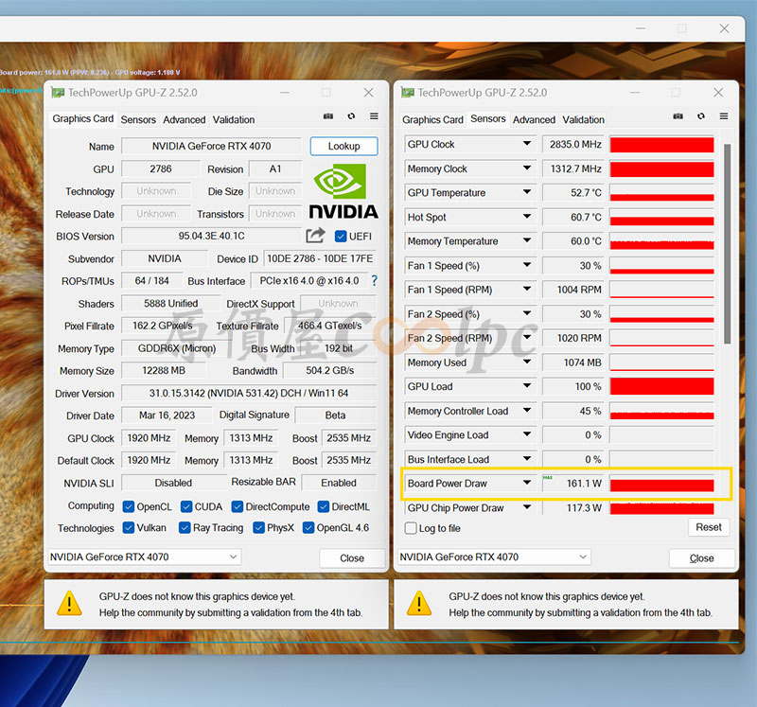The width and height of the screenshot is (757, 707).
Task: Close the left GPU-Z window with X
Action: coord(368,92)
